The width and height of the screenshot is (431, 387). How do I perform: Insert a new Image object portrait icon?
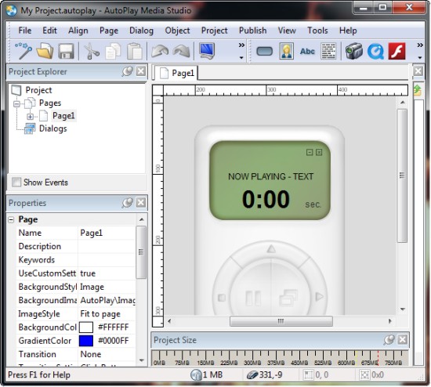tap(286, 51)
